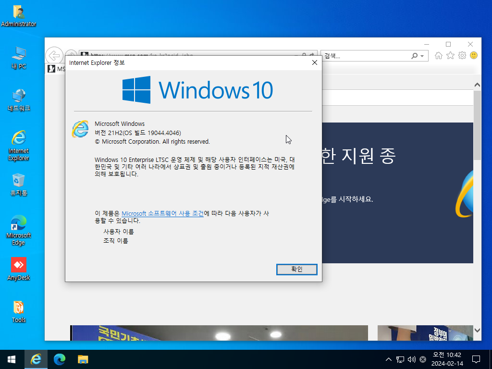This screenshot has height=369, width=492.
Task: Minimize the Internet Explorer window
Action: 427,44
